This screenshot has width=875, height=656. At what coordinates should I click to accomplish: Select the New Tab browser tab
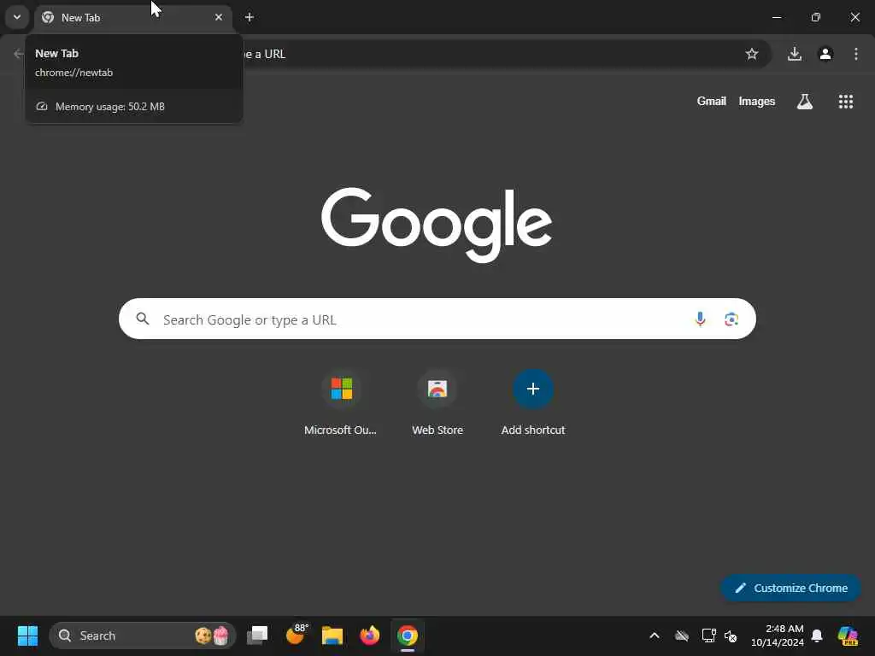tap(133, 18)
